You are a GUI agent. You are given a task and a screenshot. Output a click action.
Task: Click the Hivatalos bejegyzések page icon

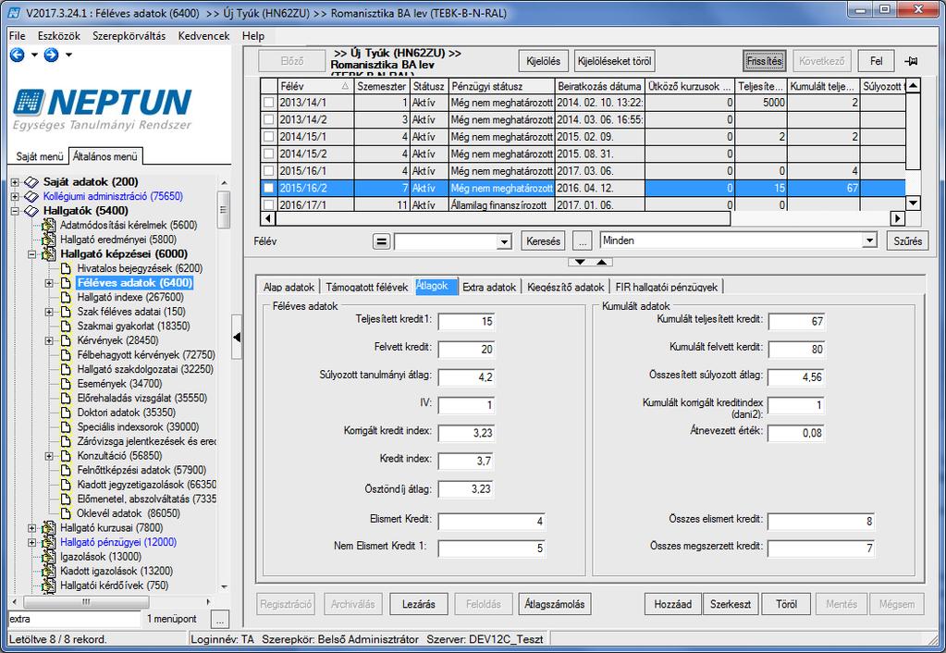click(x=66, y=268)
